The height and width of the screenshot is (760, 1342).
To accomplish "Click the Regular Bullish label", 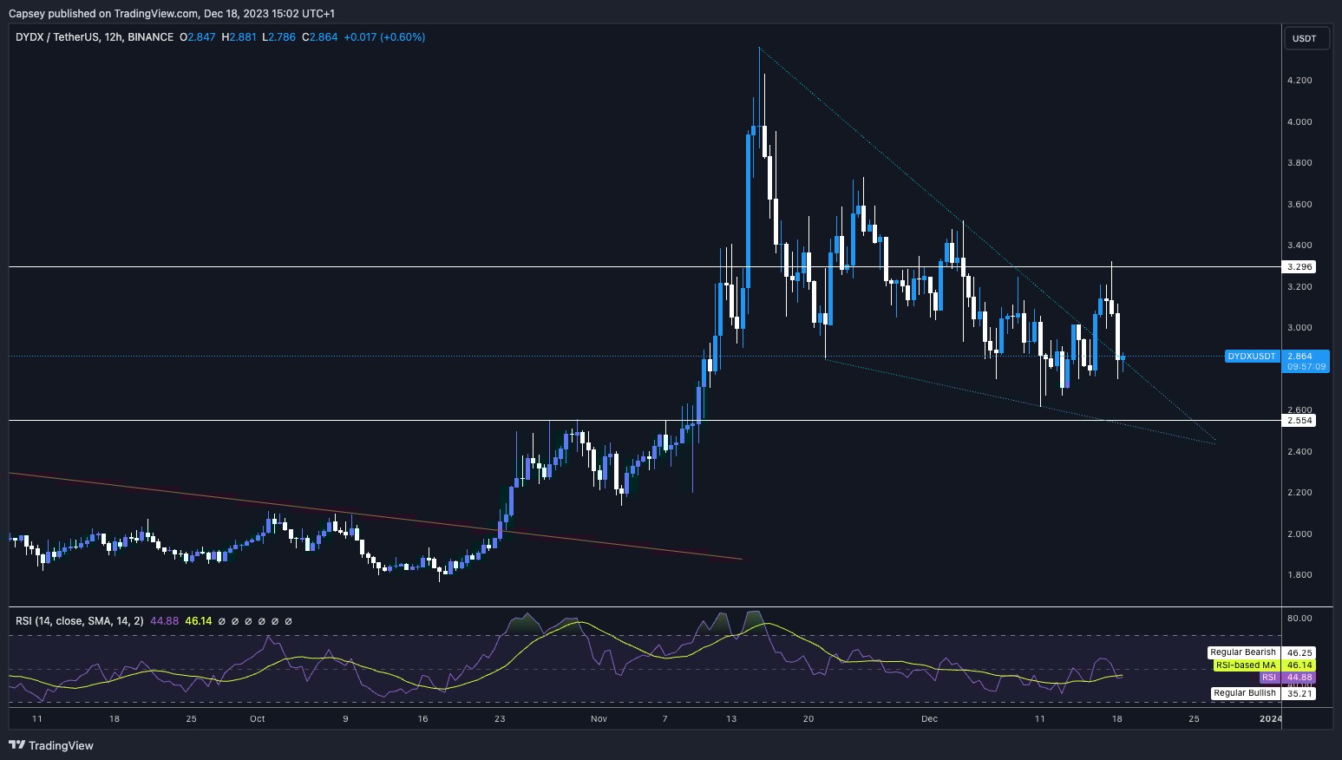I will tap(1245, 693).
